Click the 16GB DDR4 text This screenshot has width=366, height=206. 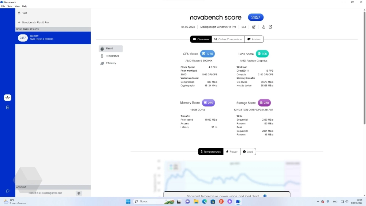point(198,110)
